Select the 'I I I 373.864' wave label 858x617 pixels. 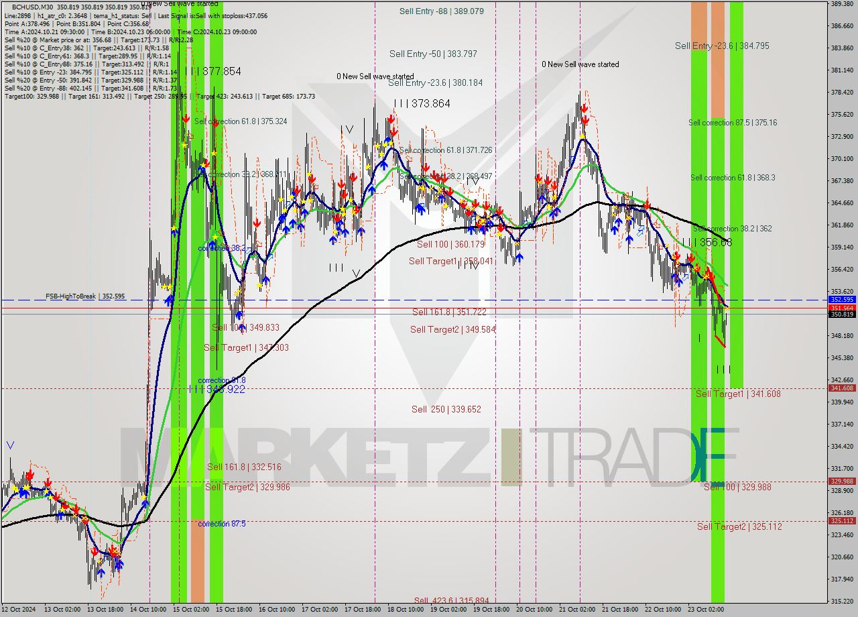click(422, 103)
